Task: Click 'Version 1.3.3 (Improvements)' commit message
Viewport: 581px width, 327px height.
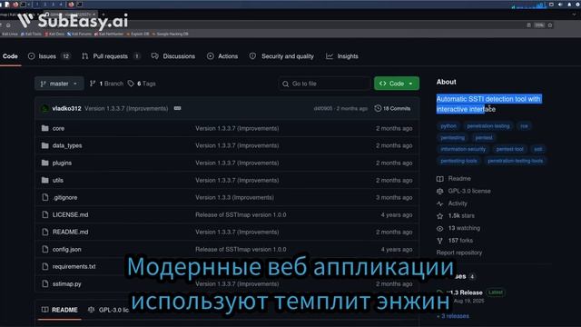Action: click(234, 197)
